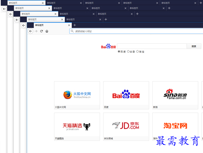Click the Baidu logo beside the search box
203x153 pixels.
click(x=108, y=46)
